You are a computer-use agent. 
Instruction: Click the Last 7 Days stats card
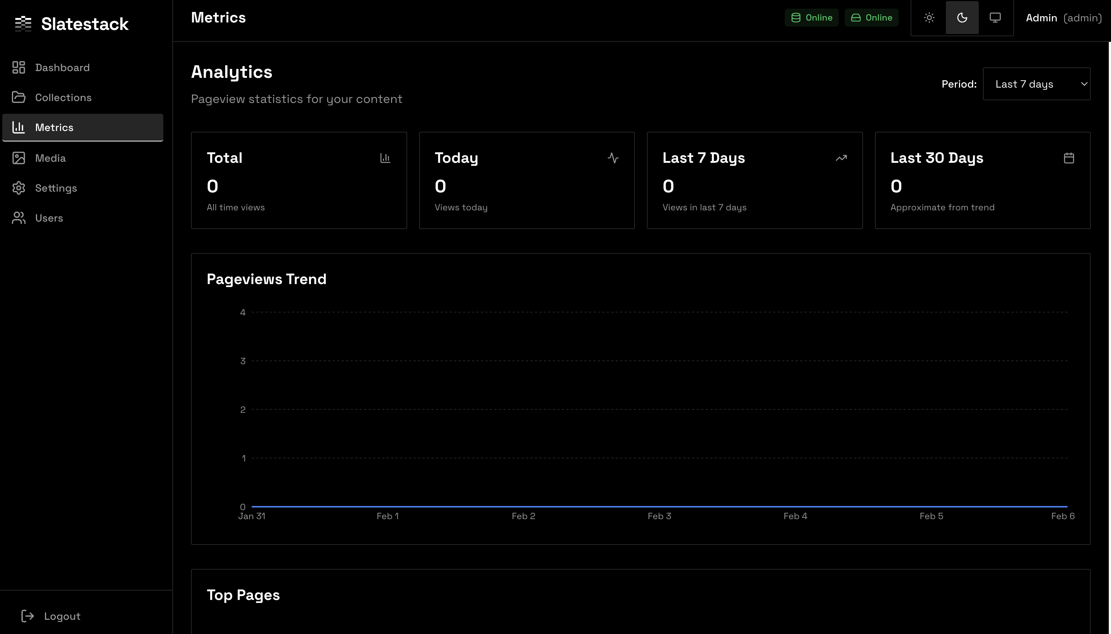coord(754,180)
